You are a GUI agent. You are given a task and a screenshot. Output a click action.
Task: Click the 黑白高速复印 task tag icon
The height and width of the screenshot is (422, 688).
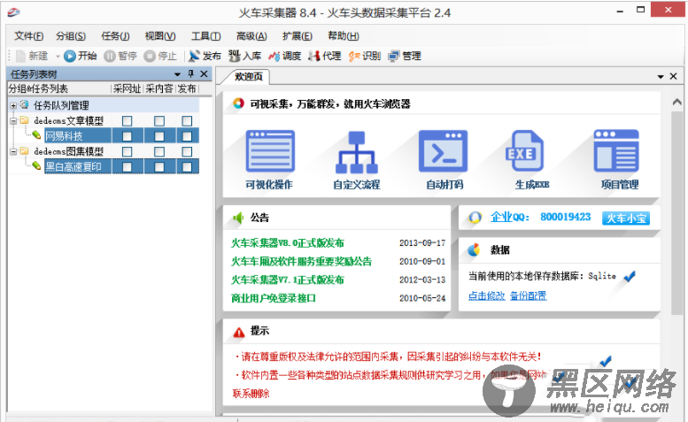pos(36,165)
